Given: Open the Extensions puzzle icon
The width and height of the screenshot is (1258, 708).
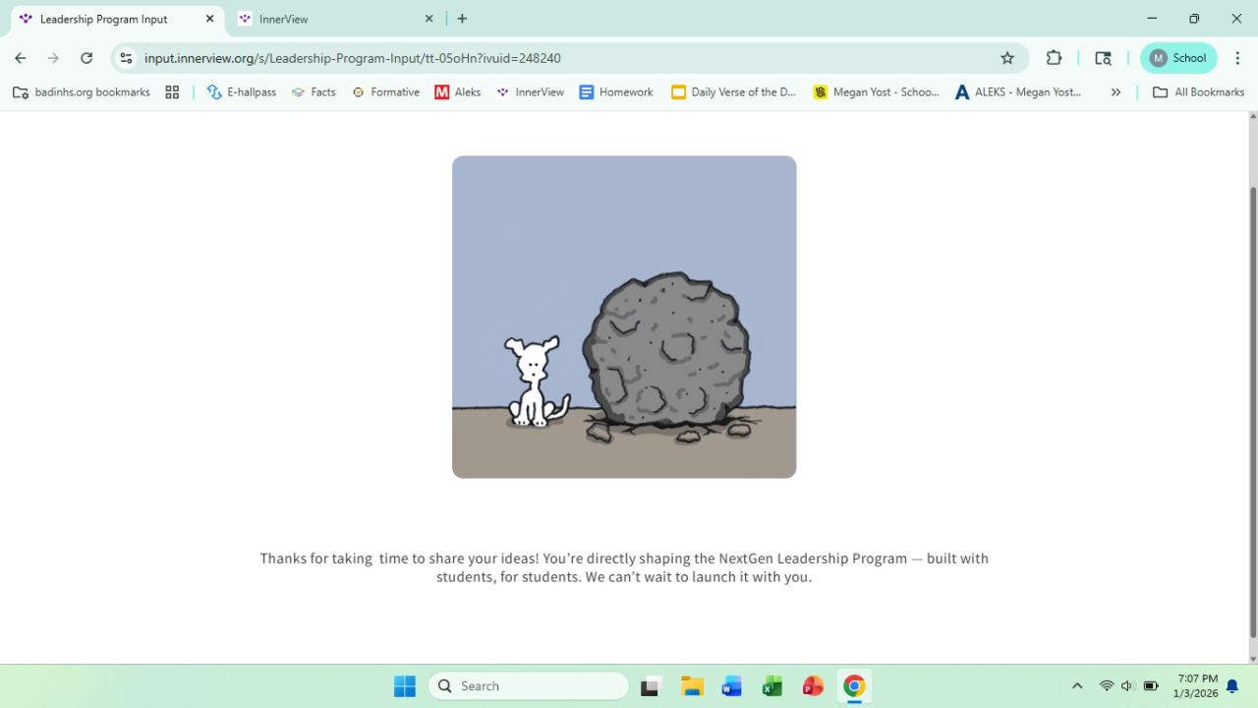Looking at the screenshot, I should 1054,58.
